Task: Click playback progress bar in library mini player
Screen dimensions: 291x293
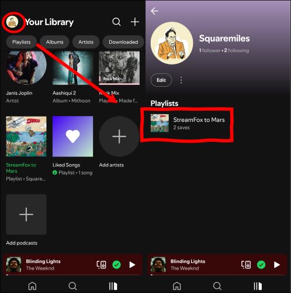Action: click(73, 275)
